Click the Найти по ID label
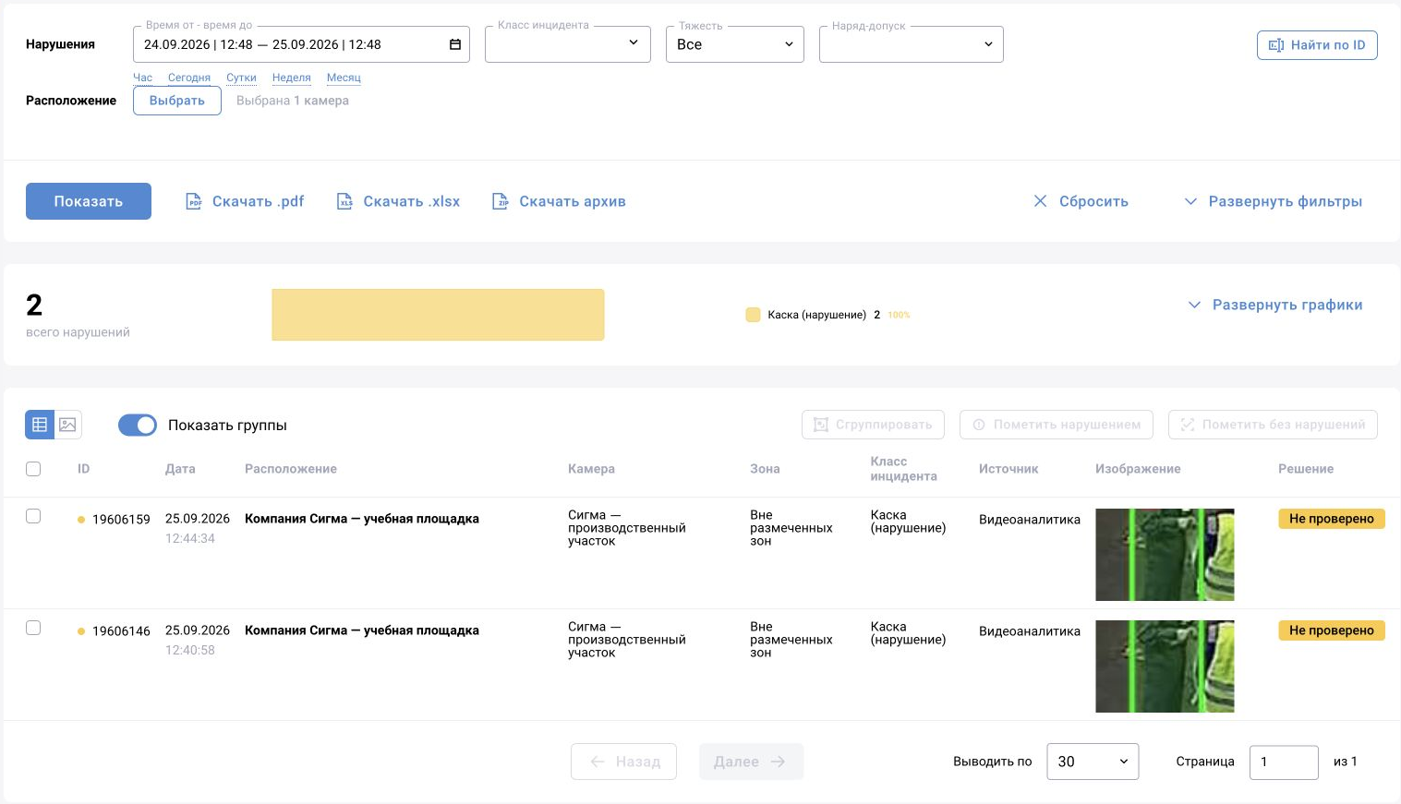1401x804 pixels. [1328, 45]
